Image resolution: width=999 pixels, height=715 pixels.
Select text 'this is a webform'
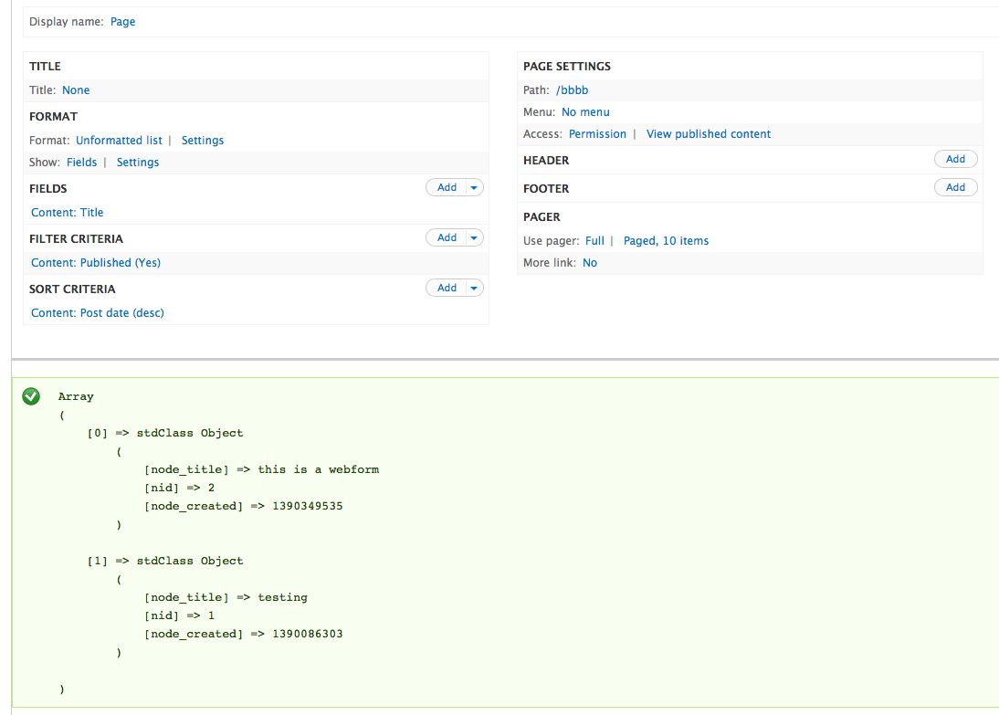pos(319,469)
